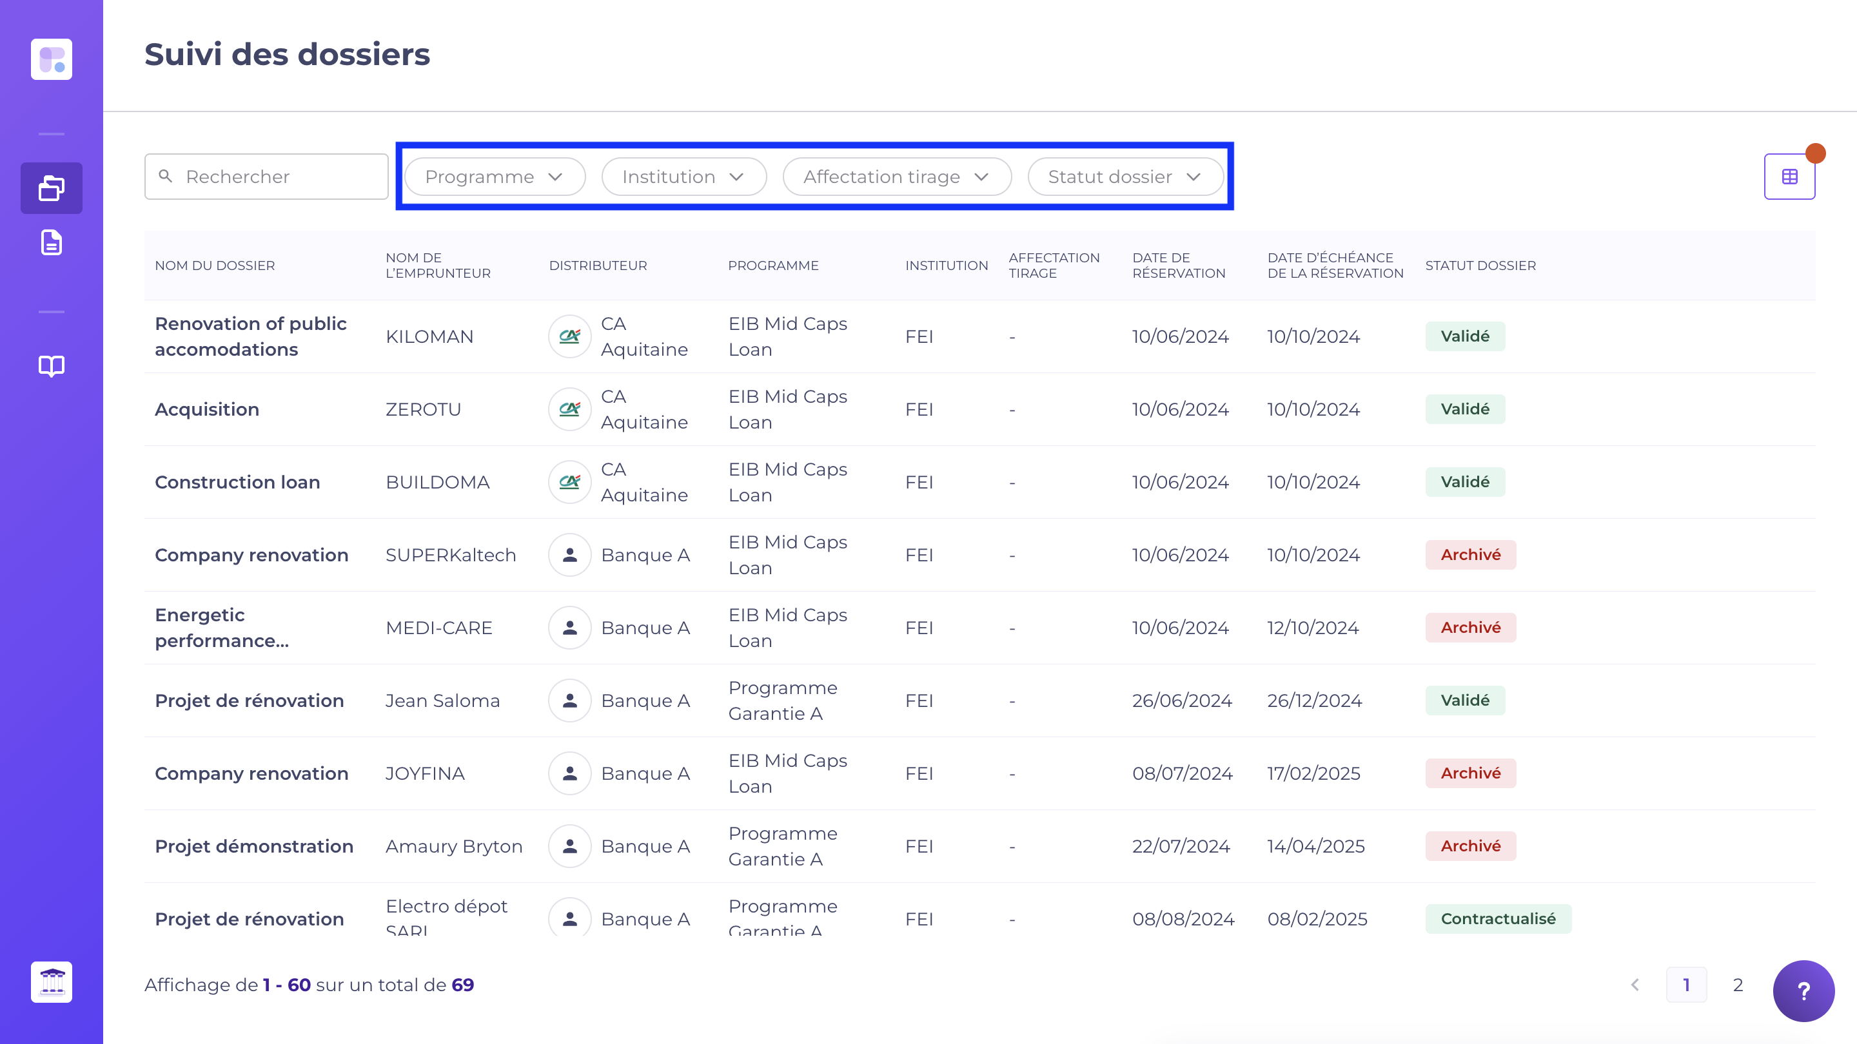Viewport: 1857px width, 1044px height.
Task: Open the Projet démonstration dossier
Action: coord(254,846)
